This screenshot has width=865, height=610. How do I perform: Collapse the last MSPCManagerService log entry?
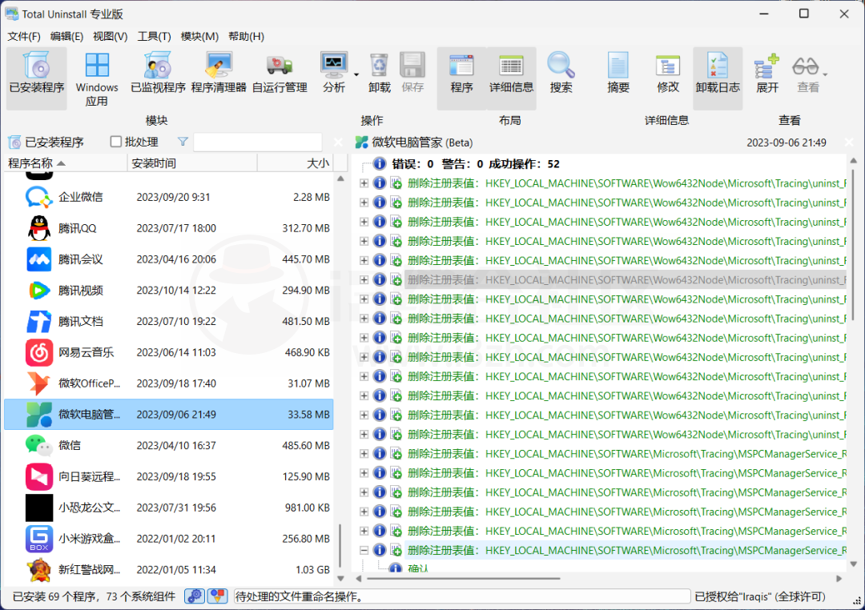[x=364, y=550]
